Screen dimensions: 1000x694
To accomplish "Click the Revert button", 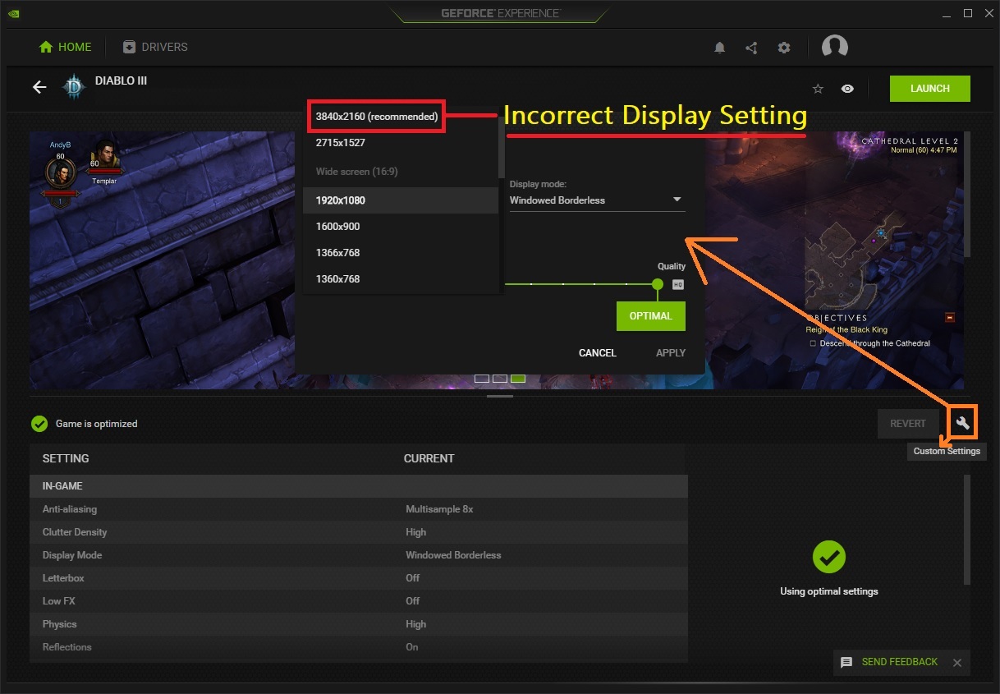I will (908, 424).
